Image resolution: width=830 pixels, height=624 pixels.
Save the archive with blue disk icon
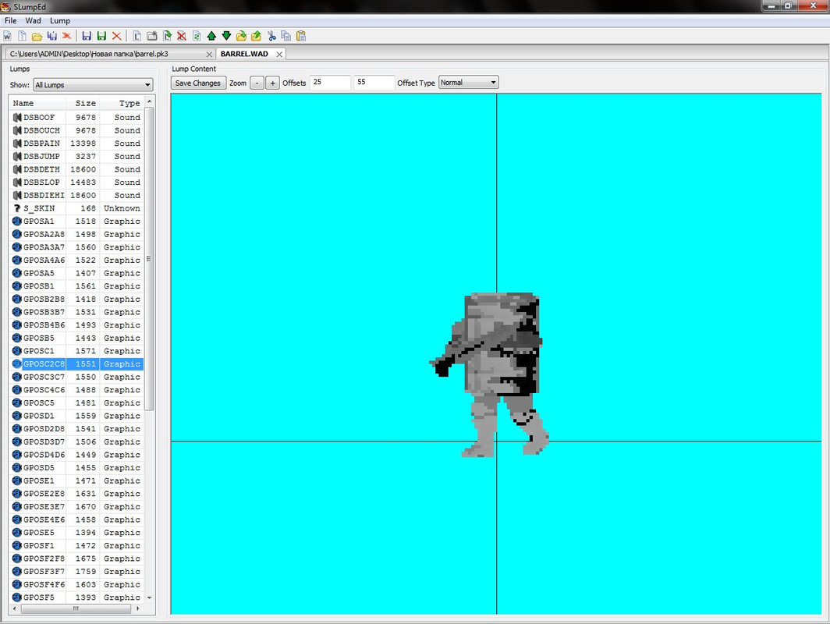[x=87, y=36]
